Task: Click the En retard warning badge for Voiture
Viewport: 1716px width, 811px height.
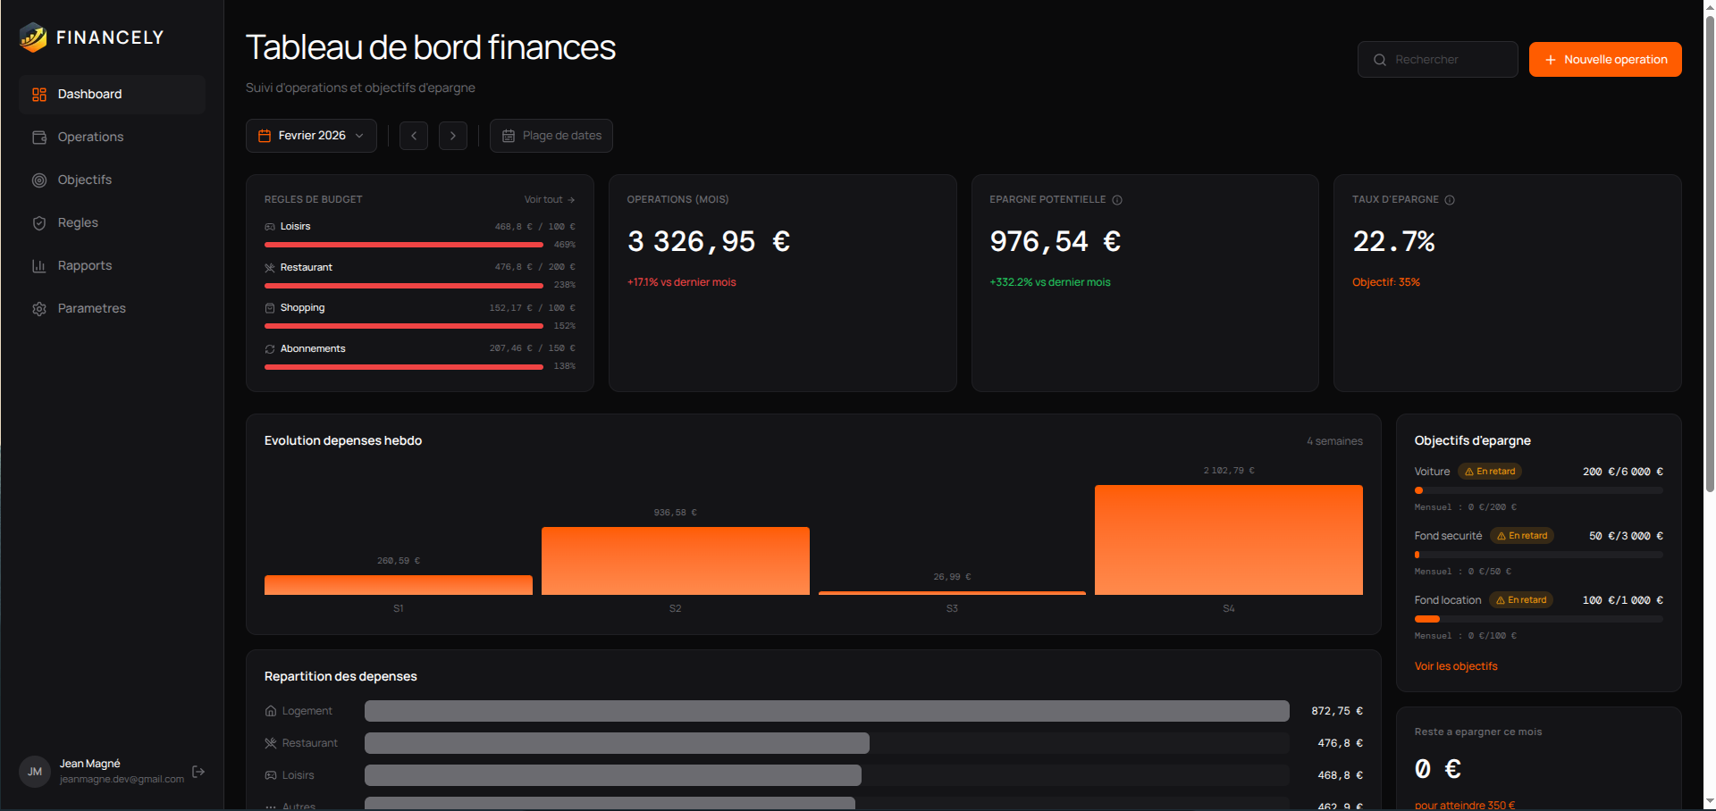Action: coord(1490,472)
